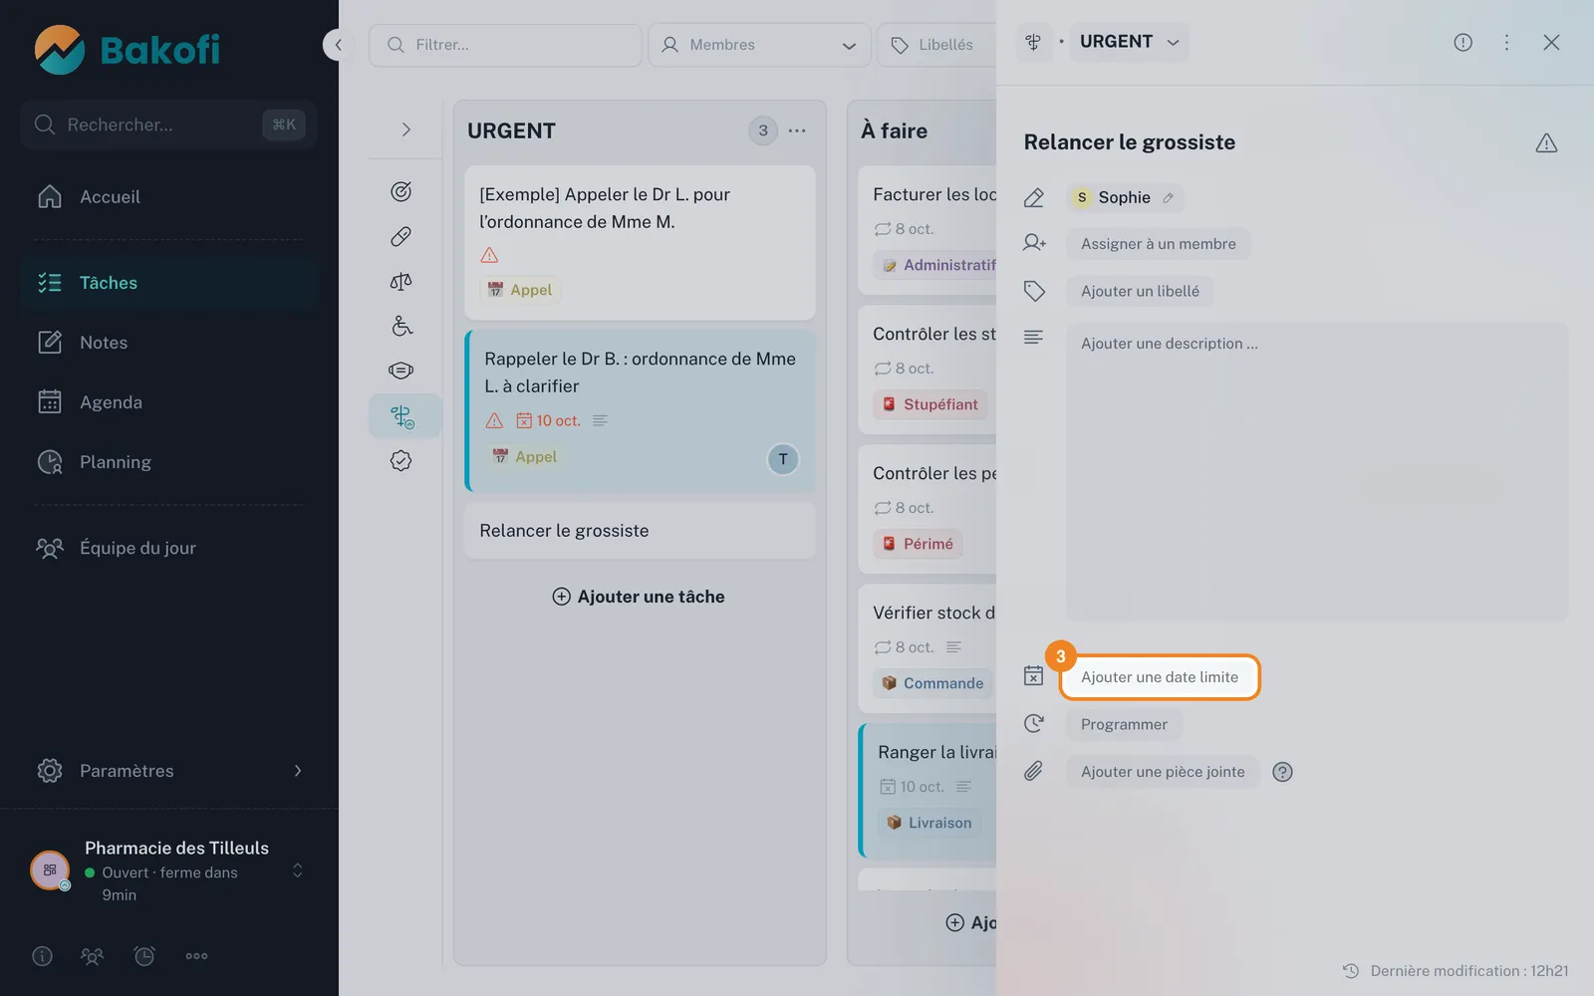
Task: Click the alarm clock icon in footer
Action: point(144,956)
